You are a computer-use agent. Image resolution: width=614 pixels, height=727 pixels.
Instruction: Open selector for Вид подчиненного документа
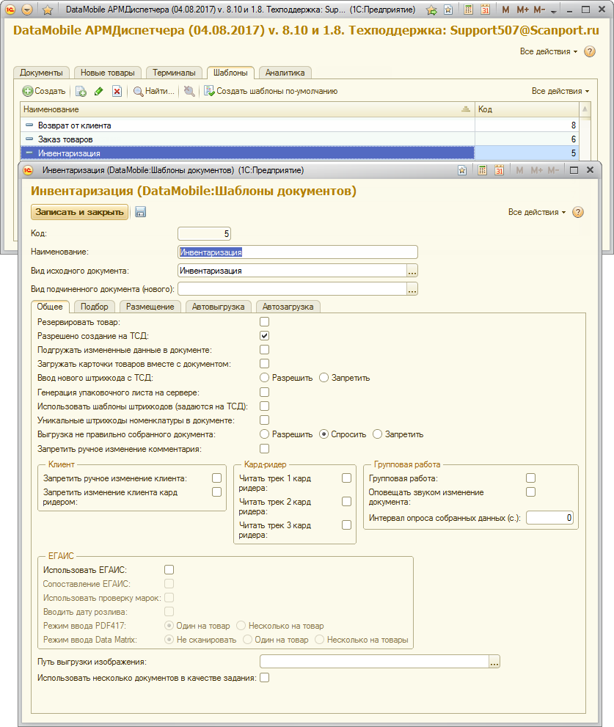[x=412, y=289]
